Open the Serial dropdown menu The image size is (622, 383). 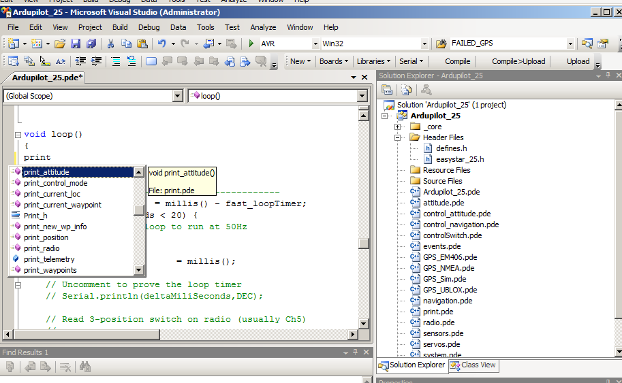[x=411, y=61]
